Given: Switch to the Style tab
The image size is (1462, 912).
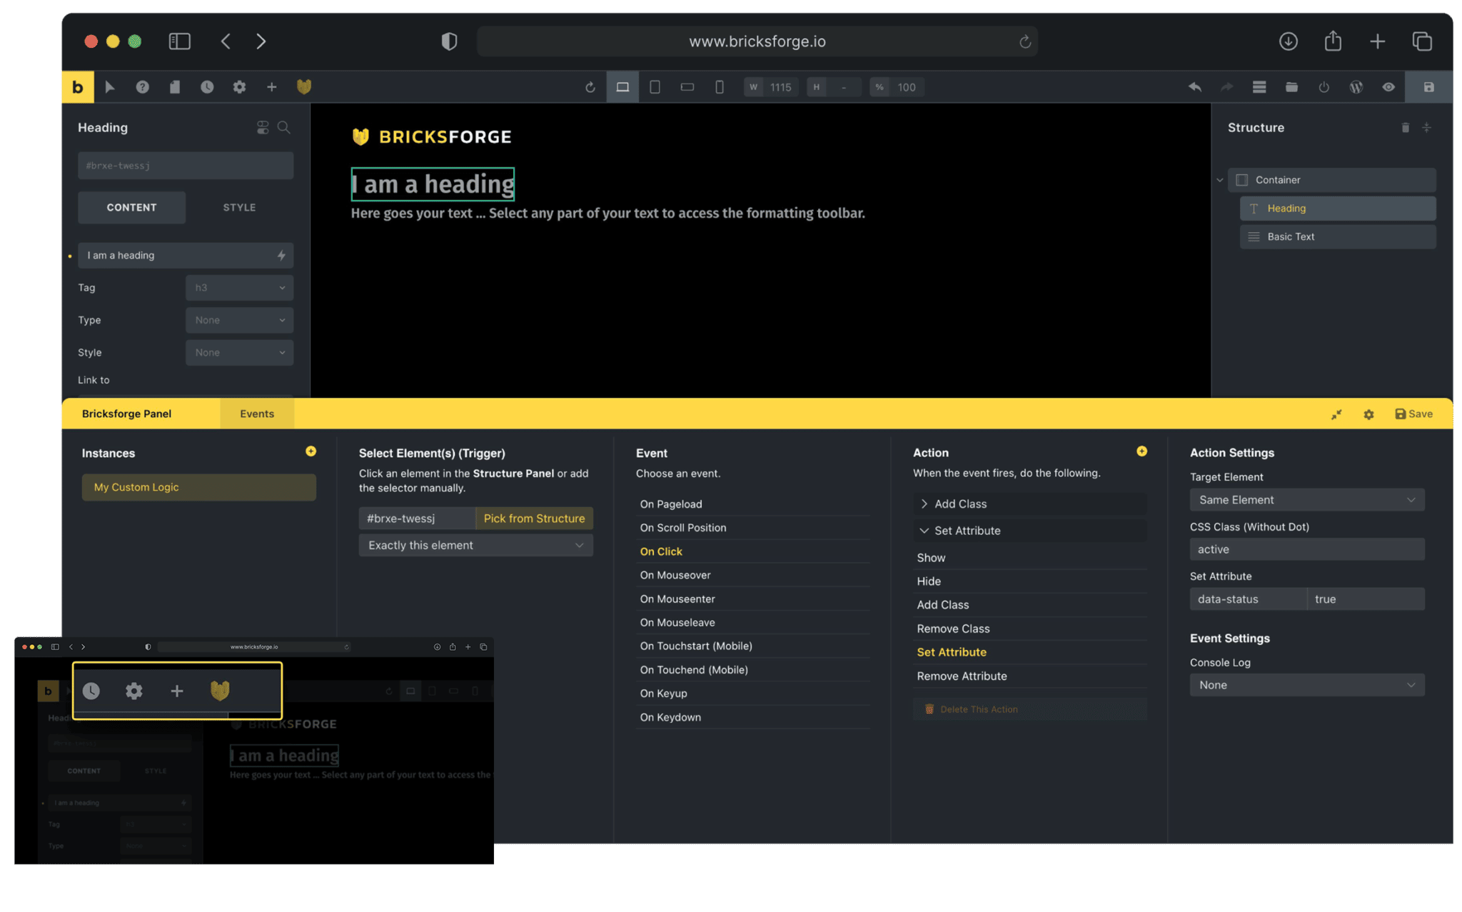Looking at the screenshot, I should point(238,207).
